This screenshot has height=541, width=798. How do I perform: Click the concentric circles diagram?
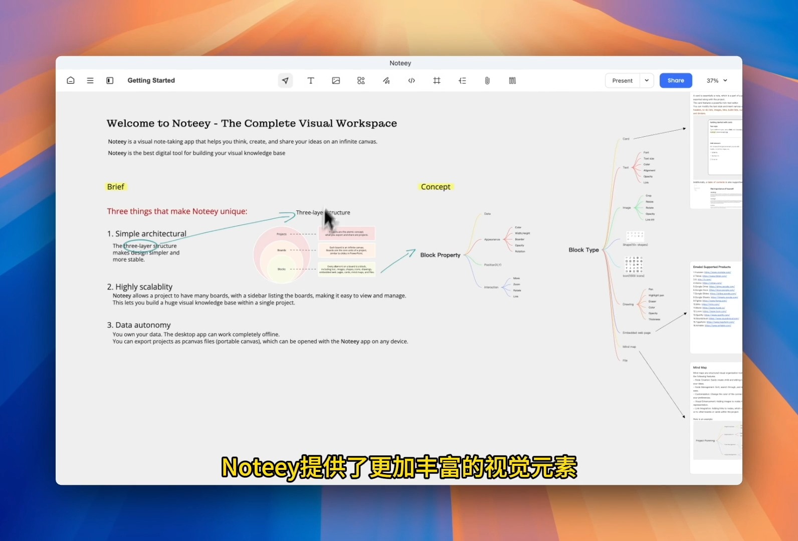click(x=281, y=254)
